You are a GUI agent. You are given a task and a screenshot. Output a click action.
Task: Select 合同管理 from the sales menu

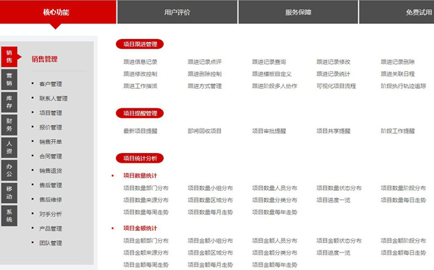(x=50, y=156)
